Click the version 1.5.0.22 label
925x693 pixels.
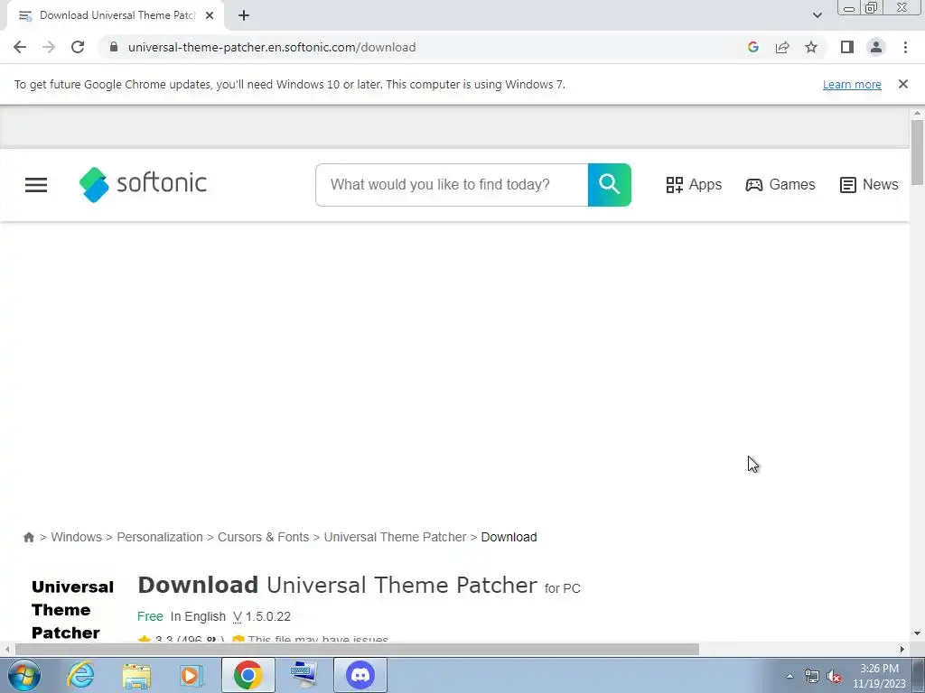click(x=261, y=616)
